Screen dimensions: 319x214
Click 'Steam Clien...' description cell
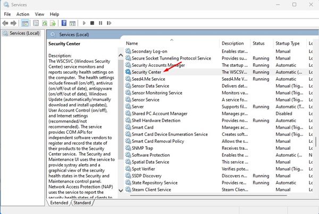pyautogui.click(x=235, y=190)
